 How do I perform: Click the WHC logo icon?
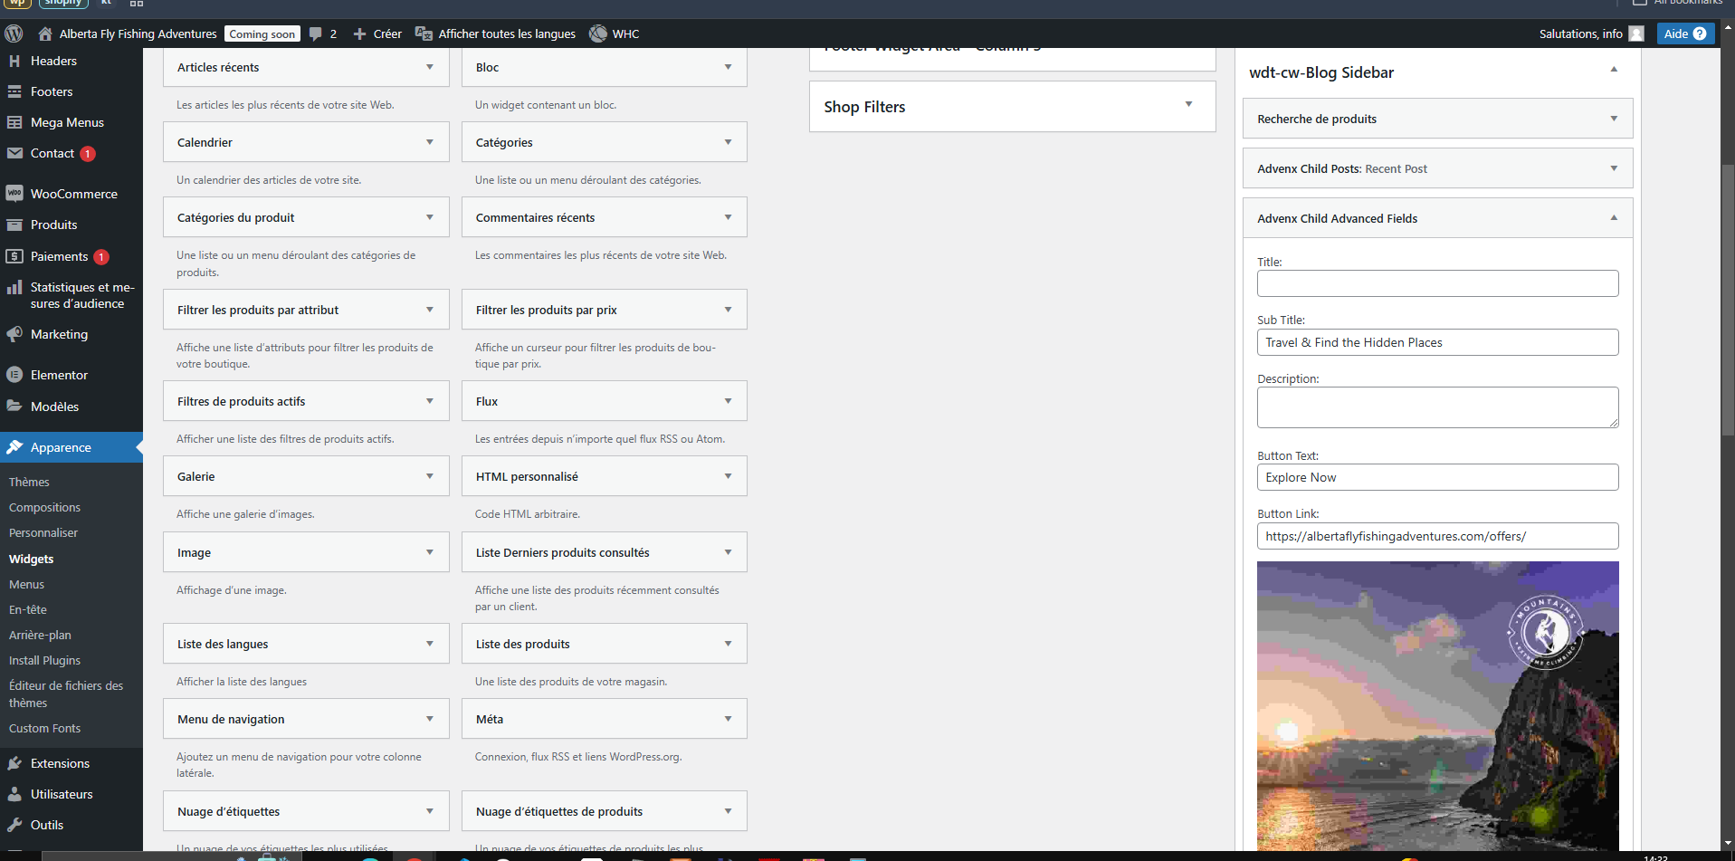598,33
